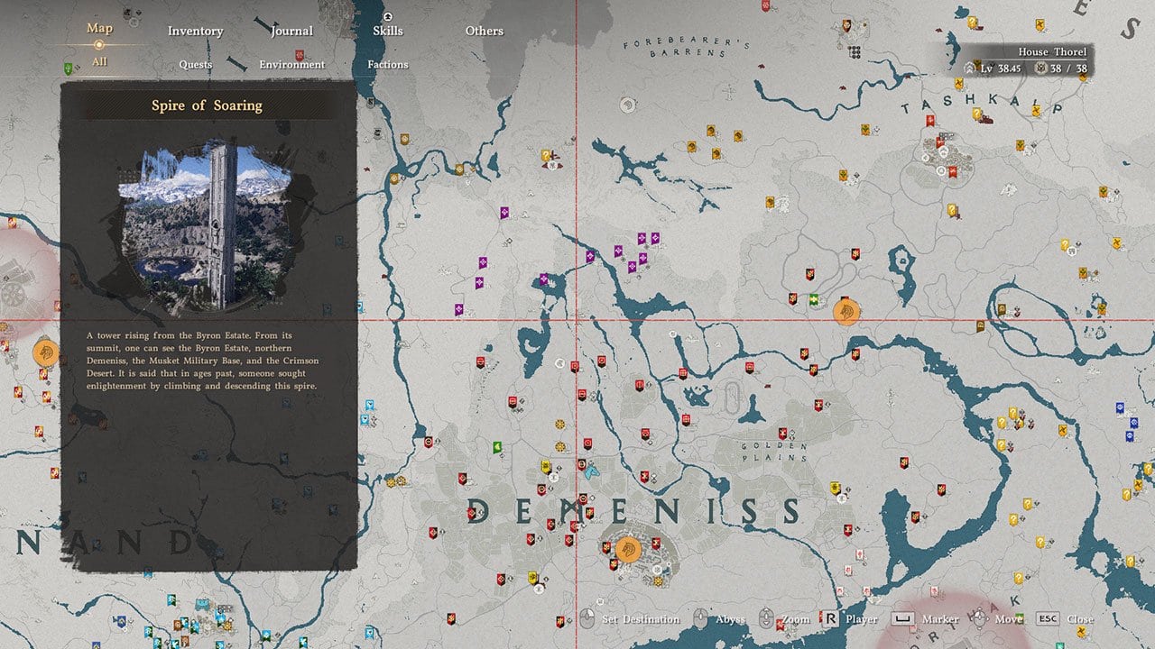This screenshot has width=1155, height=649.
Task: Go to the Skills tab
Action: tap(388, 31)
